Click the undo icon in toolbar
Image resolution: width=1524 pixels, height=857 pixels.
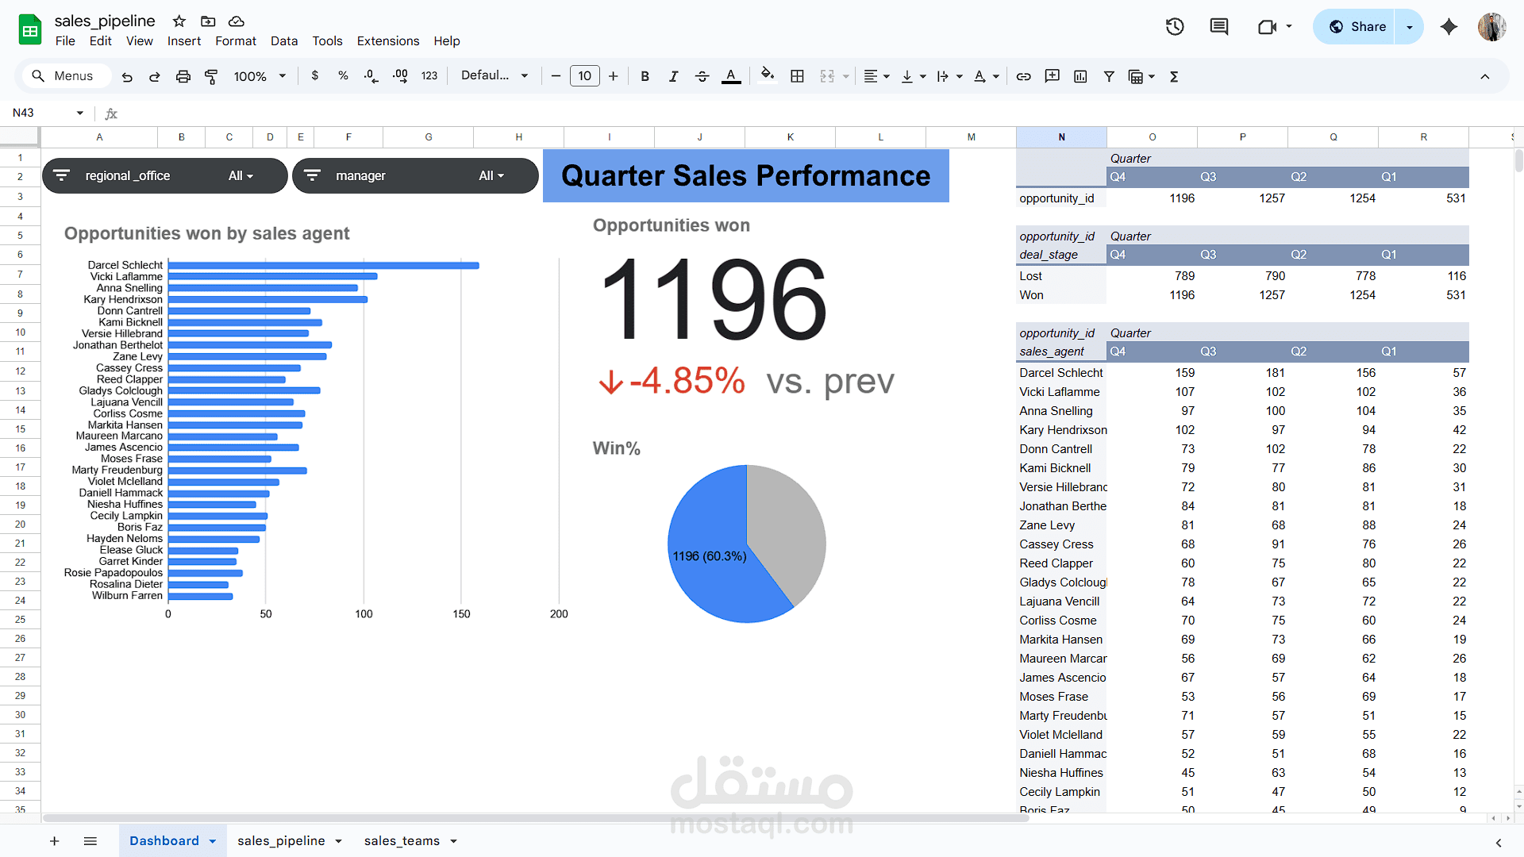click(x=127, y=76)
